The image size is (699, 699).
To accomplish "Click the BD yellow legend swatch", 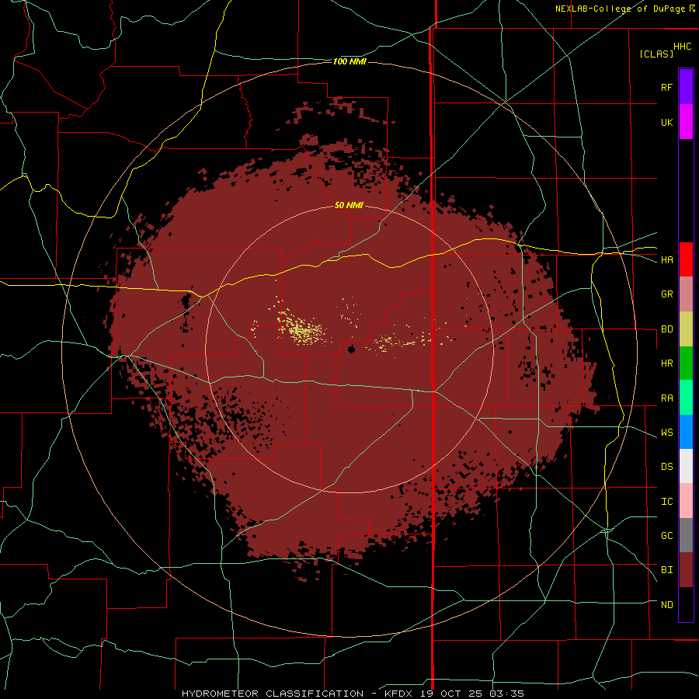I will [x=686, y=329].
